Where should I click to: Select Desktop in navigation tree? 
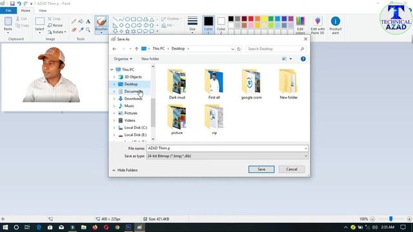coord(131,84)
